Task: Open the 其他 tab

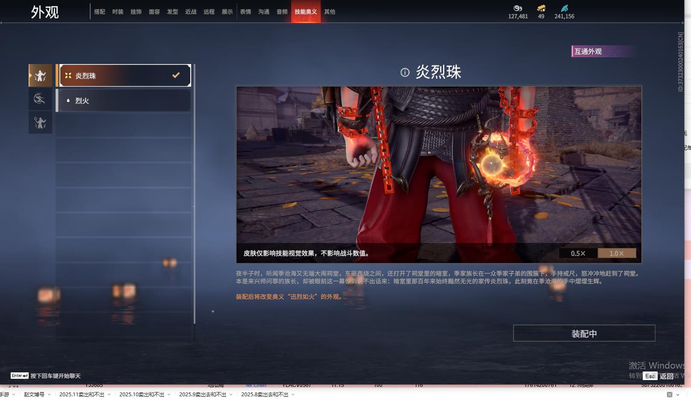Action: (x=330, y=12)
